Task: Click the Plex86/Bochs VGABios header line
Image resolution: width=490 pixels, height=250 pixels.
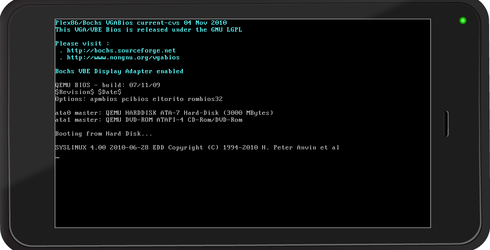Action: 141,23
